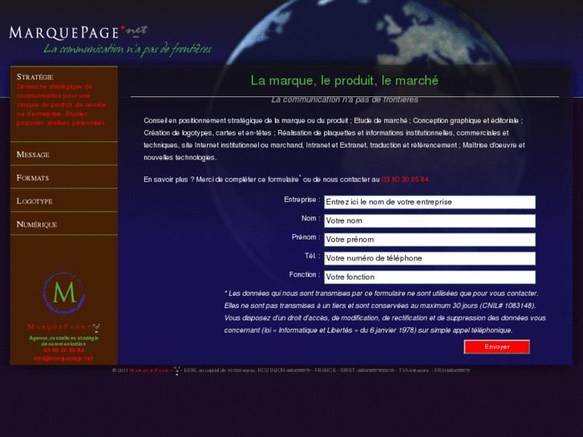Click red phone number in the main paragraph

405,180
